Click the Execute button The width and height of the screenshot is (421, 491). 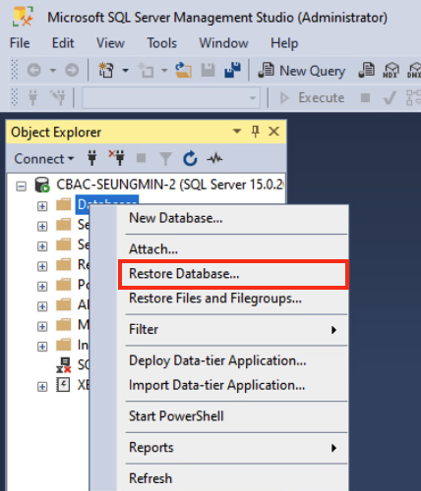tap(312, 97)
